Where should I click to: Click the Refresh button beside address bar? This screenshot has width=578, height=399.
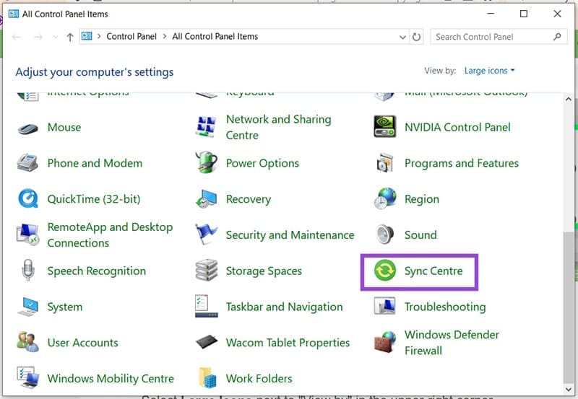coord(417,37)
